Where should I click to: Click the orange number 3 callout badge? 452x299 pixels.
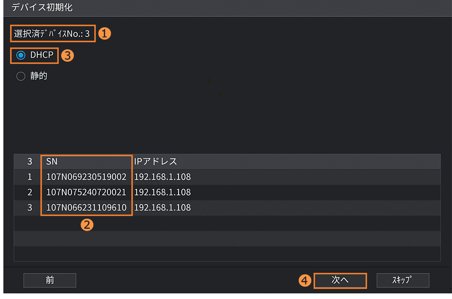coord(68,56)
